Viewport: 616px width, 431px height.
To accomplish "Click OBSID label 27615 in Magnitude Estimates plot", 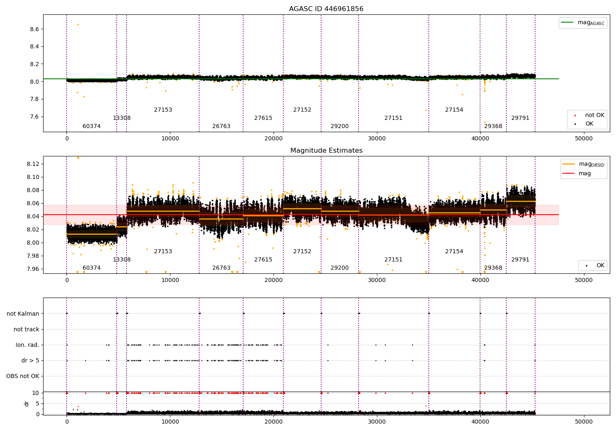I will pyautogui.click(x=263, y=260).
